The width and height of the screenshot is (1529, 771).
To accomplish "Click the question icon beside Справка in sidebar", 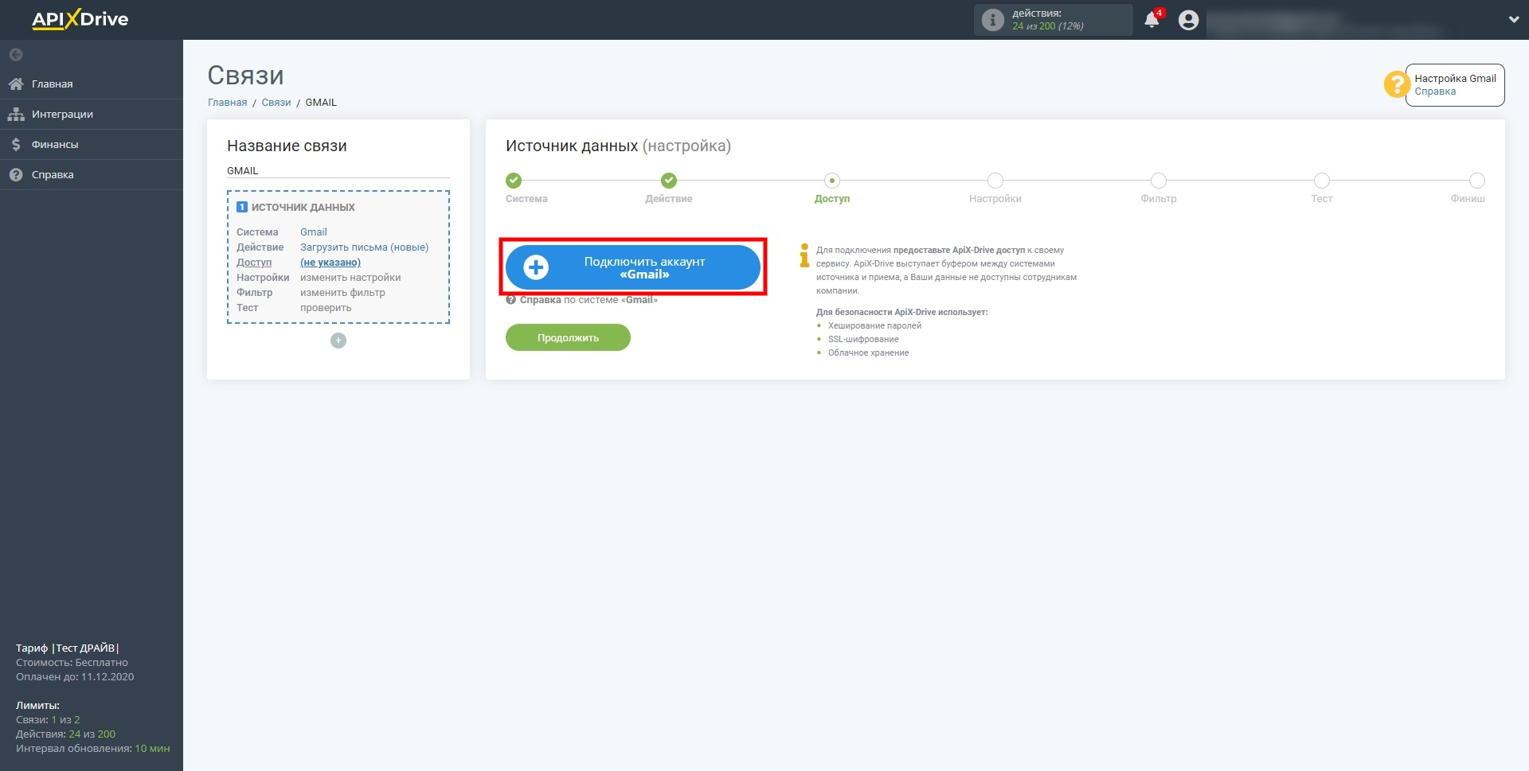I will click(x=16, y=174).
